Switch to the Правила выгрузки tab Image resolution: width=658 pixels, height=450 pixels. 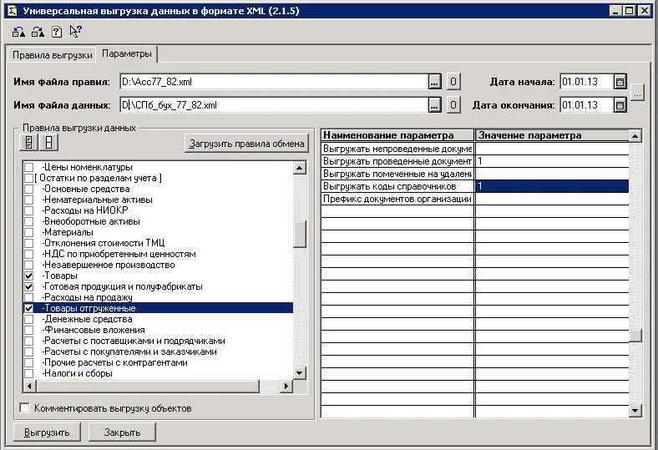point(52,55)
